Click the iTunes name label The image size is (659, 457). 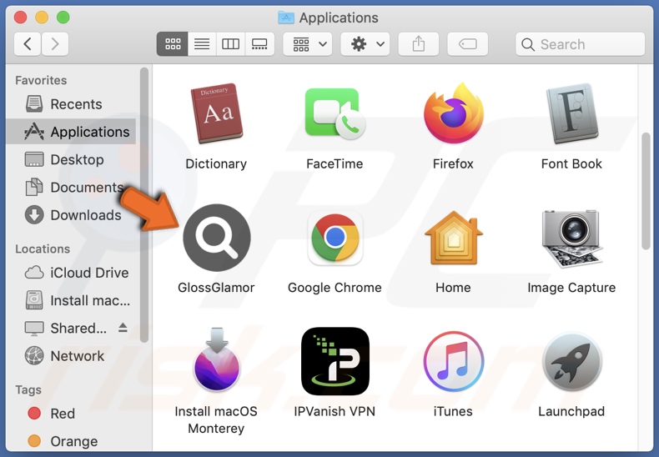tap(453, 411)
